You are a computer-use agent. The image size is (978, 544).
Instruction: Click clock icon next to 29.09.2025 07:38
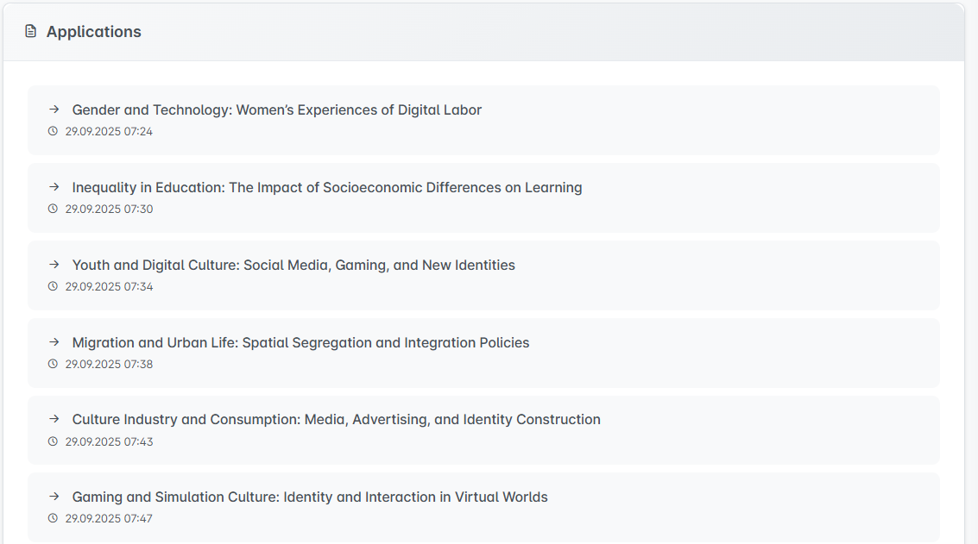[x=53, y=365]
